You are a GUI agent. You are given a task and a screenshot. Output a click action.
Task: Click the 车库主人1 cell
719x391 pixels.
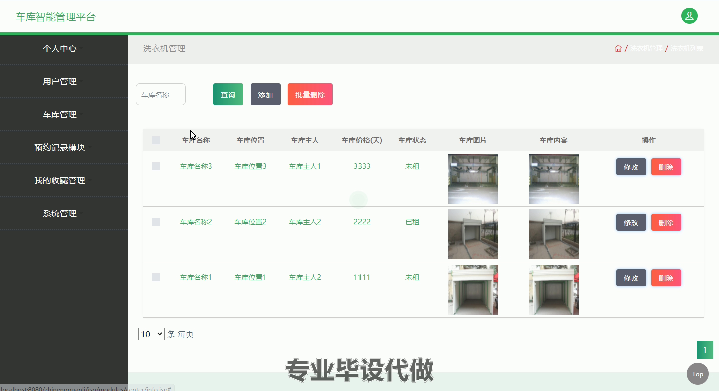pyautogui.click(x=305, y=166)
